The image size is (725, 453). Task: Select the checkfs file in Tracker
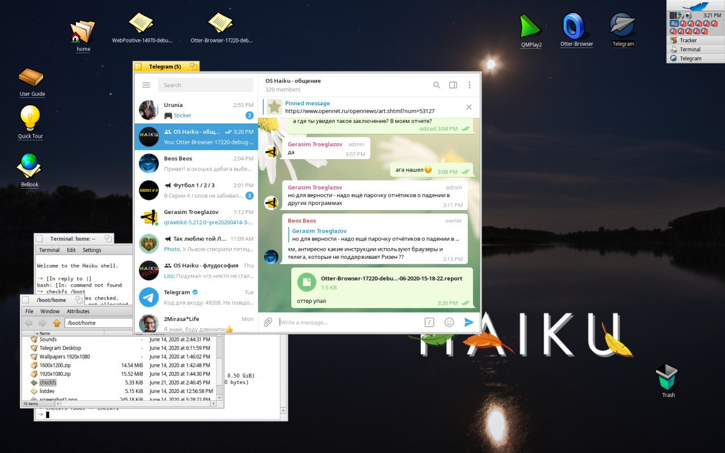pyautogui.click(x=48, y=382)
